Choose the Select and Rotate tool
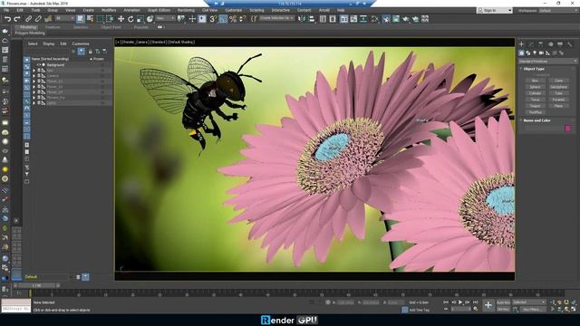580x326 pixels. [130, 19]
